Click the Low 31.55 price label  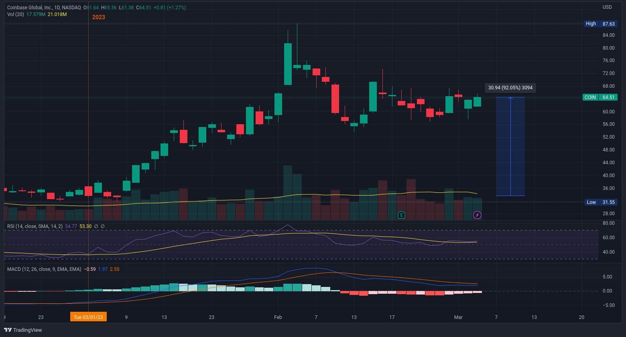600,202
